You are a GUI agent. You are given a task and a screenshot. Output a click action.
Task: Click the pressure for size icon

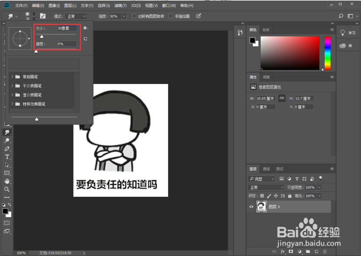pos(199,16)
